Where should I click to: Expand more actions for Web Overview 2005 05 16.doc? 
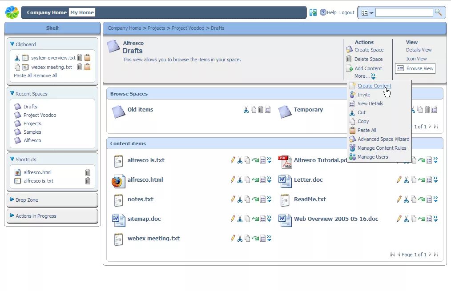[435, 219]
